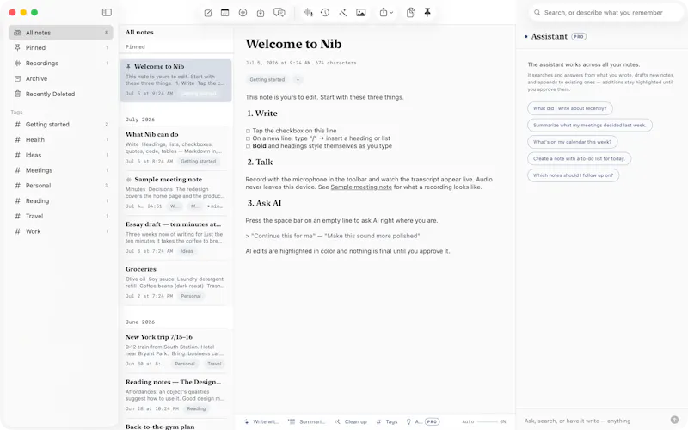Check 'Tap the checkbox on this line'

(248, 131)
